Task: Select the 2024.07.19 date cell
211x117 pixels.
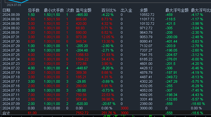Action: tap(11, 72)
